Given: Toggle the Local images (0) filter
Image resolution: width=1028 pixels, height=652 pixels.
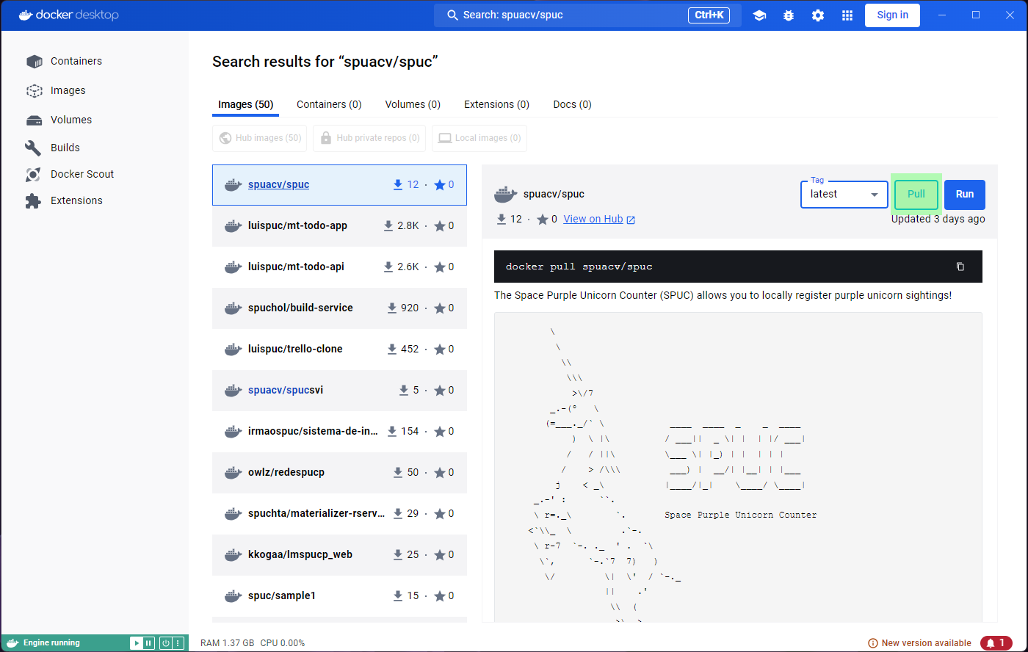Looking at the screenshot, I should point(479,138).
